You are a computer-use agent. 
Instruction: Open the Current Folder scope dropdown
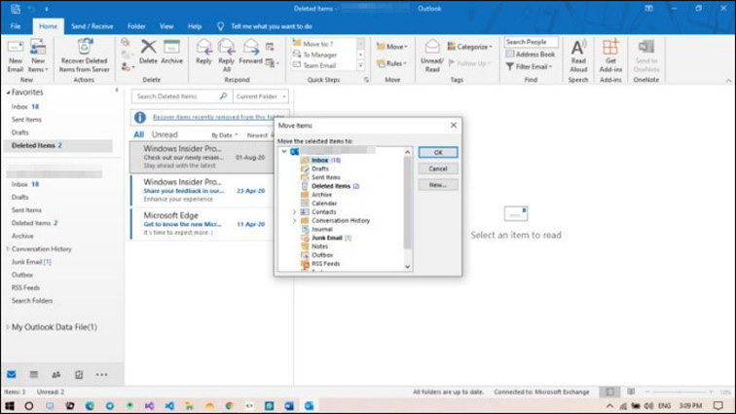coord(261,96)
